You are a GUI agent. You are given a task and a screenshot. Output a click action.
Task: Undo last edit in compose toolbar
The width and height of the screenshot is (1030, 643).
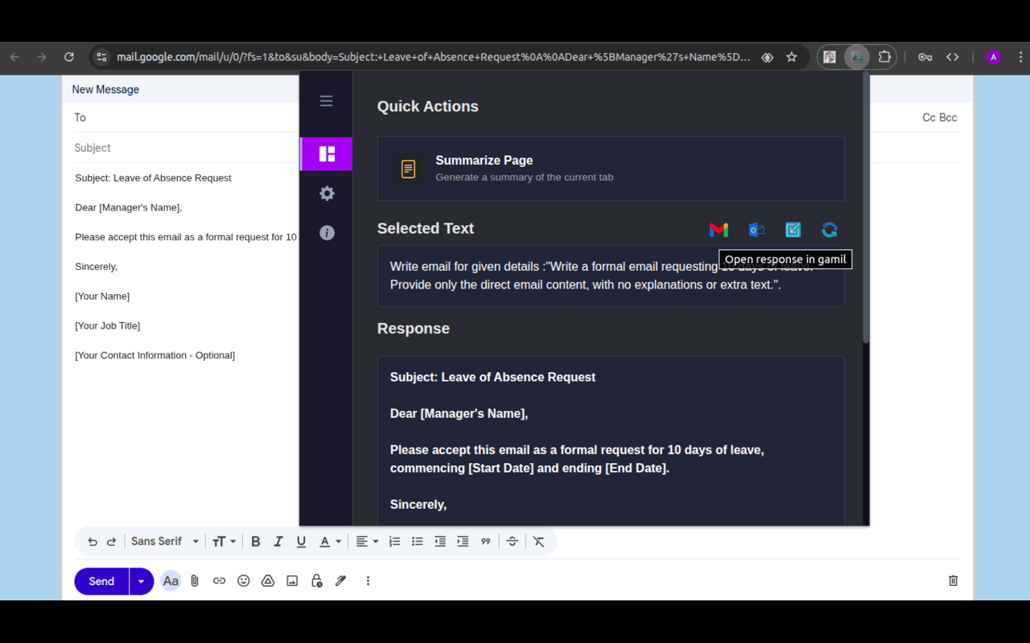(x=93, y=542)
